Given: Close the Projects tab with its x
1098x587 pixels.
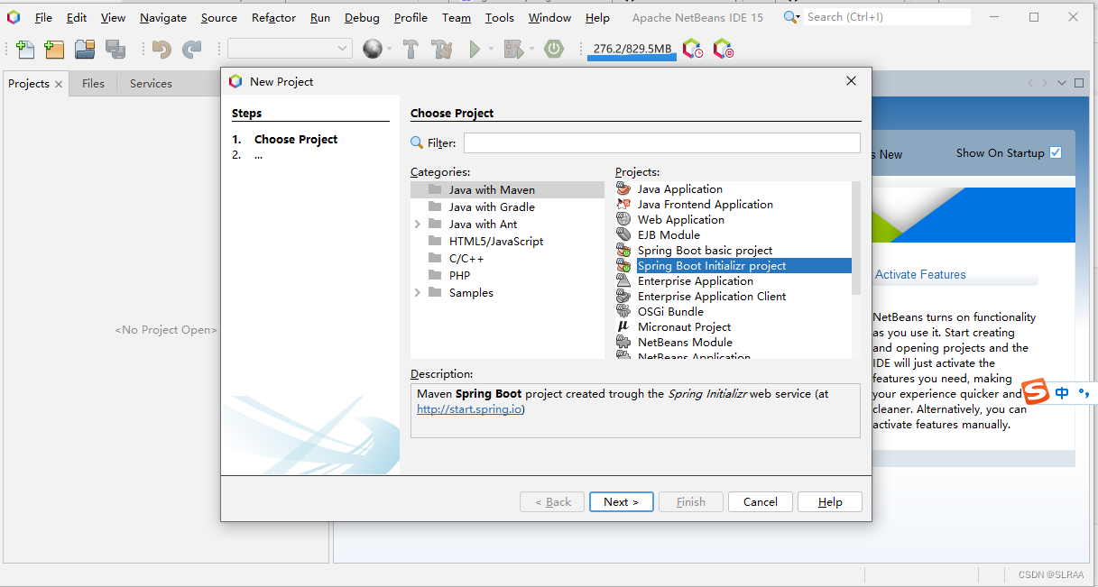Looking at the screenshot, I should pyautogui.click(x=59, y=84).
